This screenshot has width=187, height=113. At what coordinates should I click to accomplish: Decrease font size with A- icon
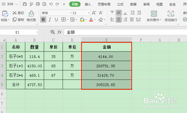pyautogui.click(x=101, y=13)
